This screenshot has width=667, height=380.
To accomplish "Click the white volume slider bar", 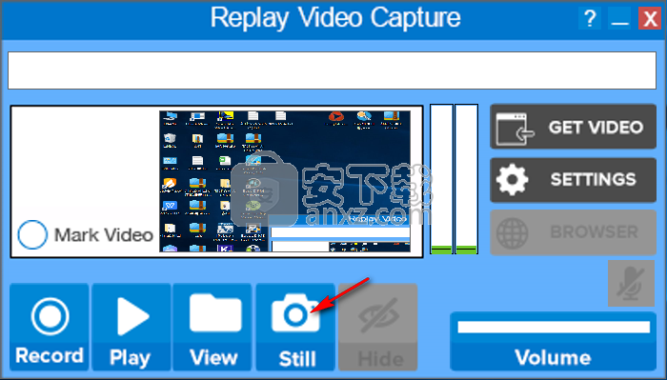I will (554, 327).
